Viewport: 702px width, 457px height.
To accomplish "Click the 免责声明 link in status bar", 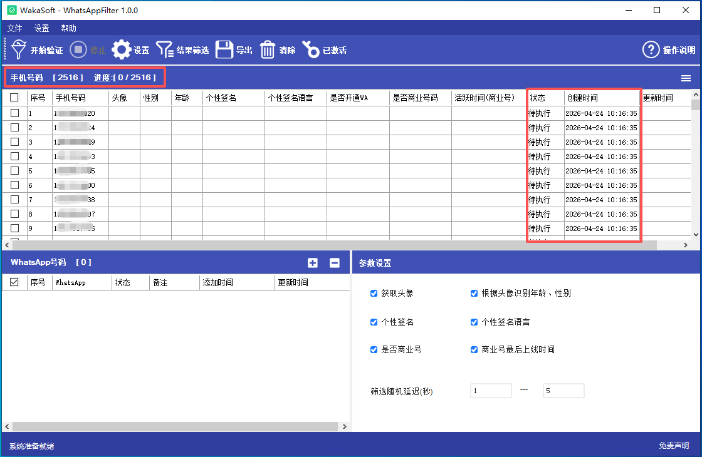I will click(674, 446).
